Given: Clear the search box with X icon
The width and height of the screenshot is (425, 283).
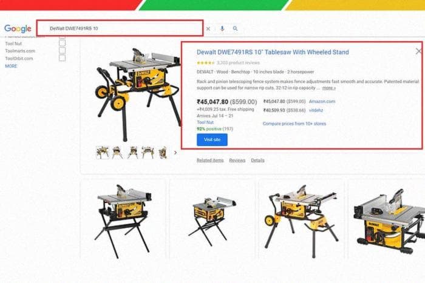Looking at the screenshot, I should [x=208, y=28].
